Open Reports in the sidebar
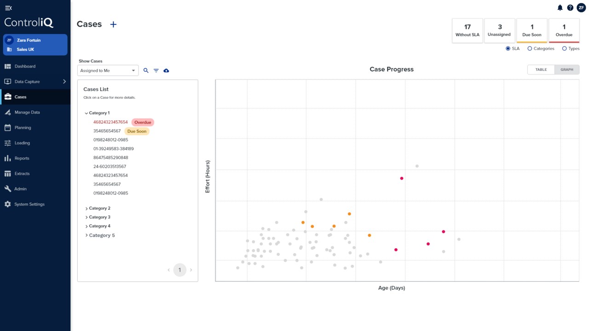 pyautogui.click(x=22, y=158)
